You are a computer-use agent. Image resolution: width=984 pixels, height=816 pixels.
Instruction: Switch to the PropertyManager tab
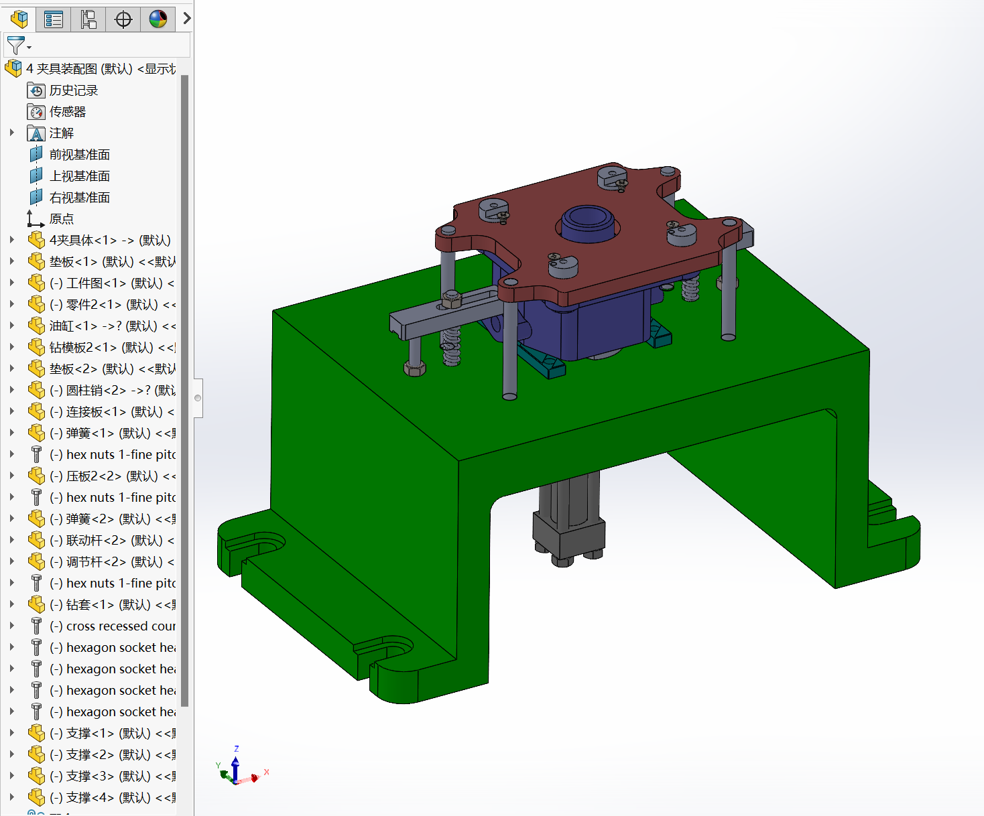pos(54,19)
